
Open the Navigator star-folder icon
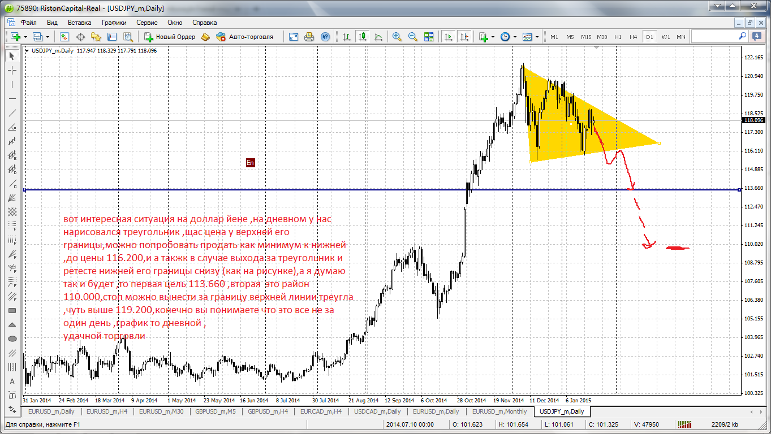pyautogui.click(x=96, y=37)
